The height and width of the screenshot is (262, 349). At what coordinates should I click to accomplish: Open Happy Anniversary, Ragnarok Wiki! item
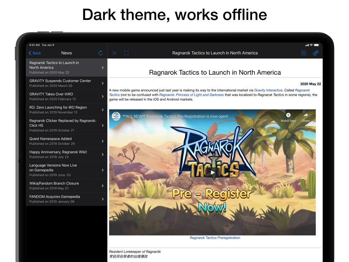tap(67, 154)
